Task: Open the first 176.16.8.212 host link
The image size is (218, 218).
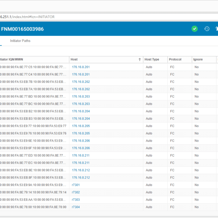Action: click(81, 170)
